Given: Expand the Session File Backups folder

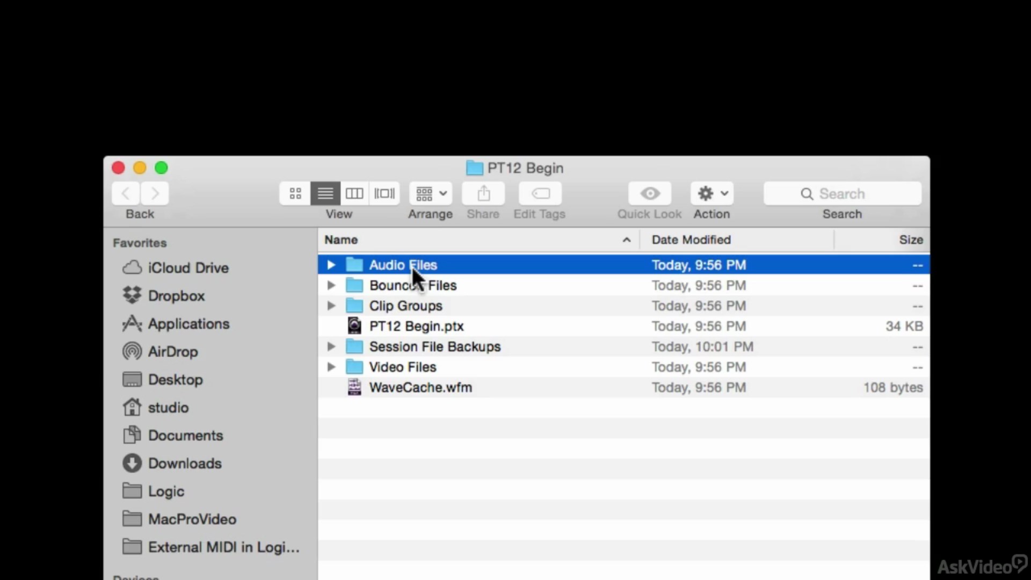Looking at the screenshot, I should 331,346.
